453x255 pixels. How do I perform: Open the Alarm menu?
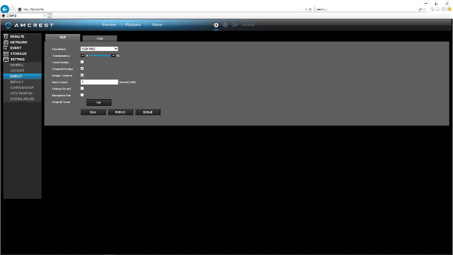pyautogui.click(x=157, y=25)
